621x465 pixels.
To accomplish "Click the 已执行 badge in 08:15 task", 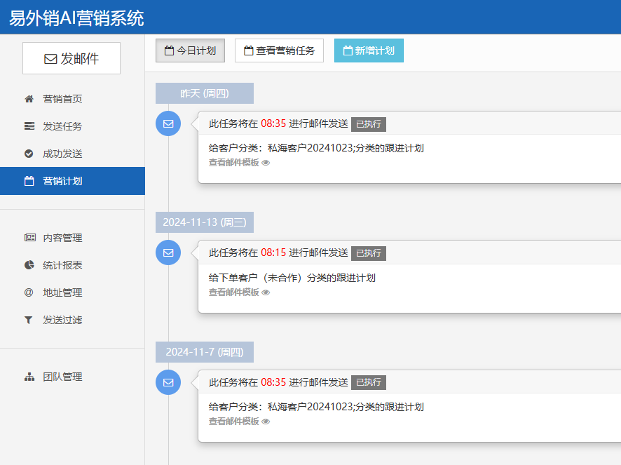I will click(x=368, y=253).
